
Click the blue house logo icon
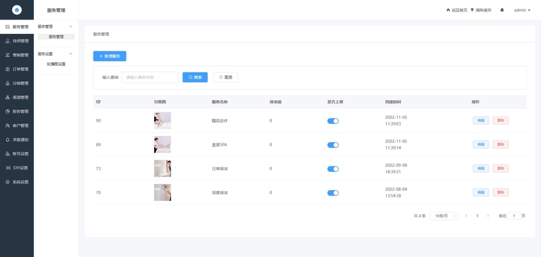(x=16, y=10)
